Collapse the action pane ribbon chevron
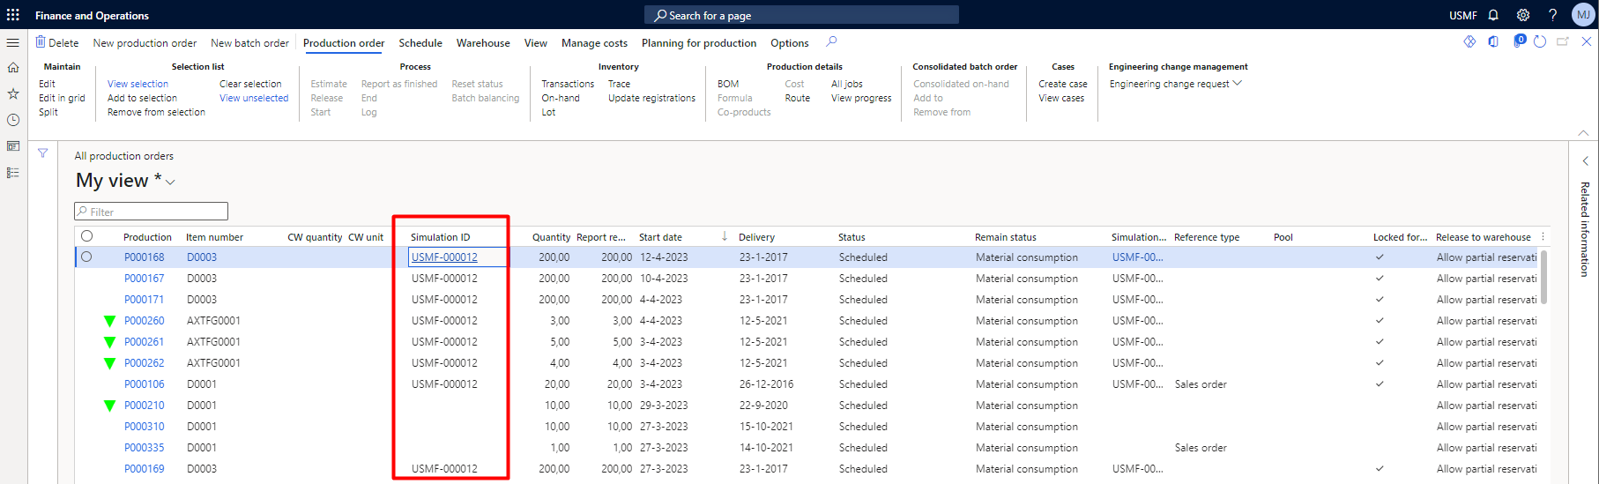1599x484 pixels. click(1583, 133)
